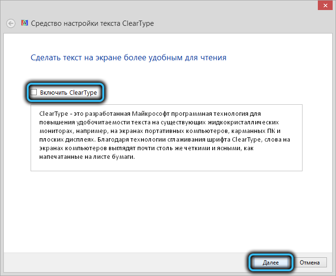The image size is (336, 276).
Task: Click the Далее button
Action: pyautogui.click(x=271, y=263)
